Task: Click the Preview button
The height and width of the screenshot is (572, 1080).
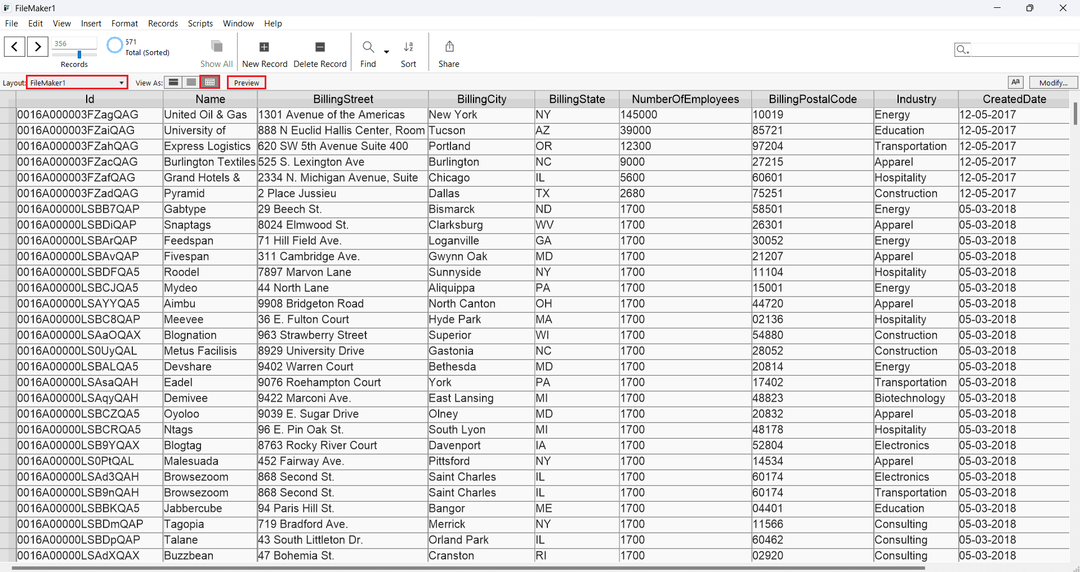Action: [247, 83]
